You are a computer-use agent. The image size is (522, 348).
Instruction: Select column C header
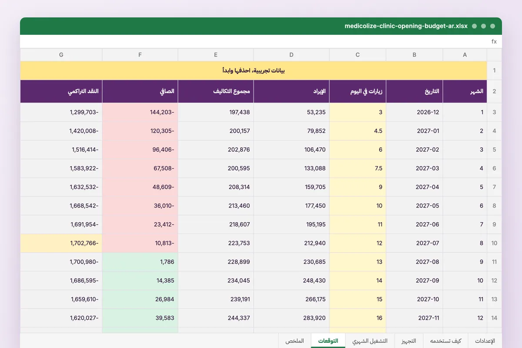coord(358,55)
